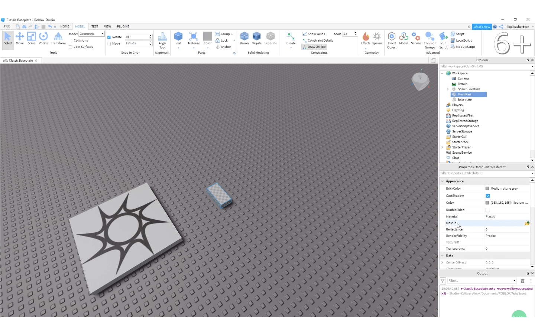Open Insert Object dialog
The height and width of the screenshot is (334, 535).
[392, 40]
